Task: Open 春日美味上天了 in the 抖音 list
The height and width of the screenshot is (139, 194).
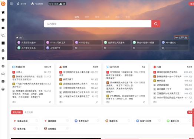Action: pyautogui.click(x=164, y=89)
